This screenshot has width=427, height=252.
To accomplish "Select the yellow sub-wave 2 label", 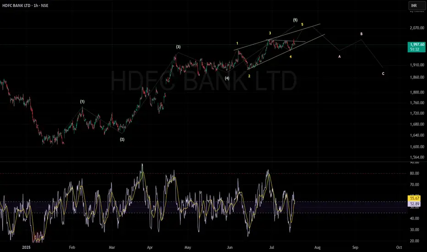I will tap(249, 76).
